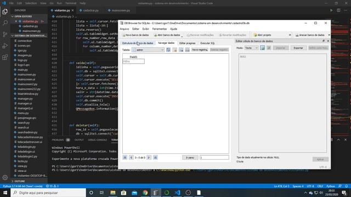Click VS Code icon on the taskbar
The image size is (351, 197).
click(x=178, y=193)
